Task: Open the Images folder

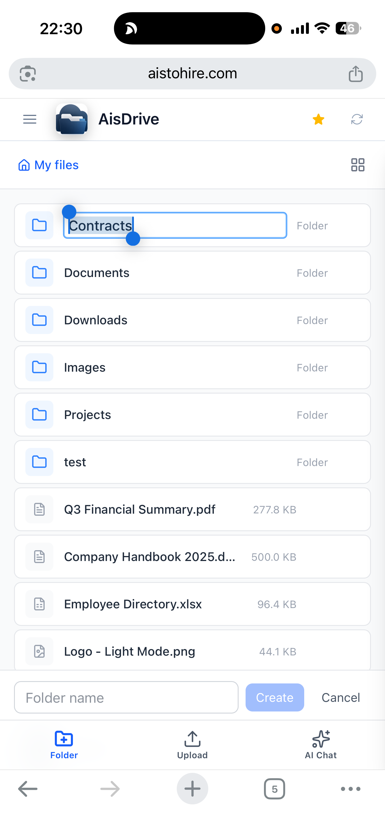Action: pos(192,367)
